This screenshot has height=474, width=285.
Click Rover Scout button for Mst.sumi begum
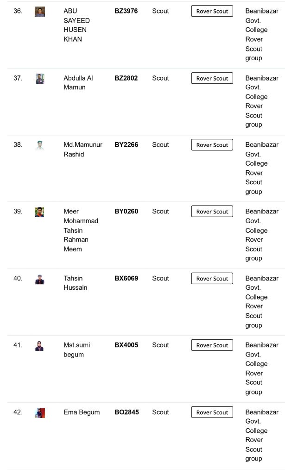[212, 345]
